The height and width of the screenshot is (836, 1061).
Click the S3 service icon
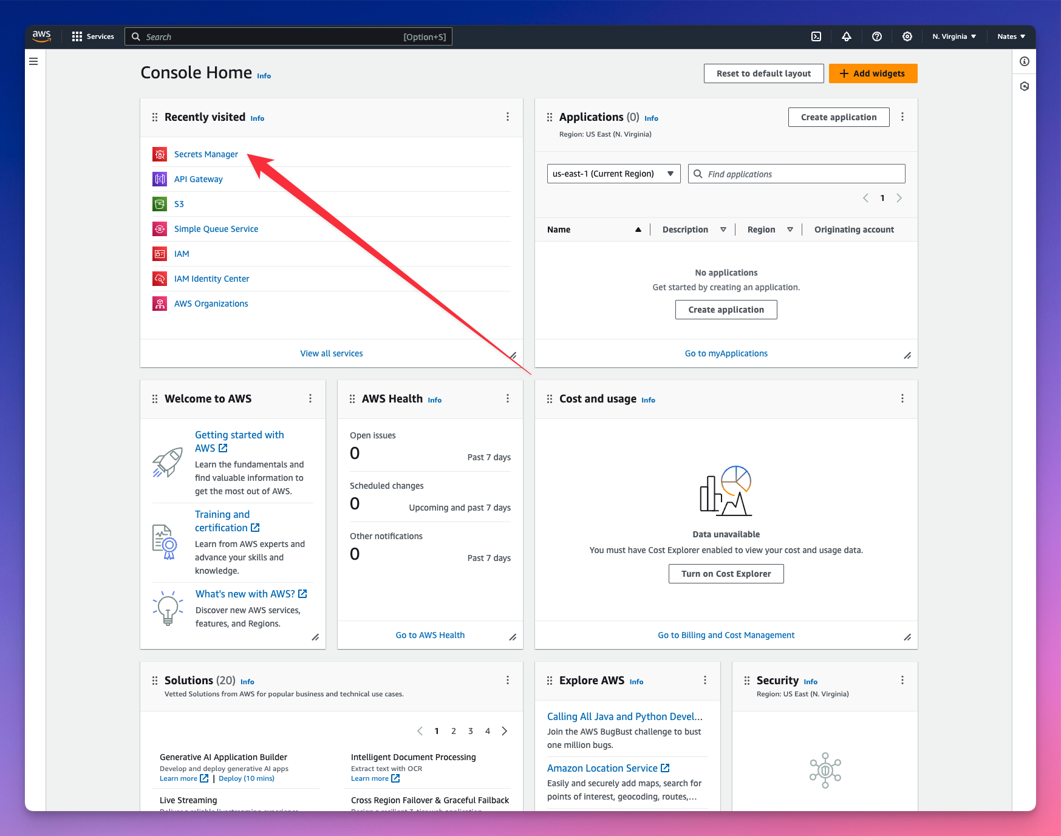[160, 204]
